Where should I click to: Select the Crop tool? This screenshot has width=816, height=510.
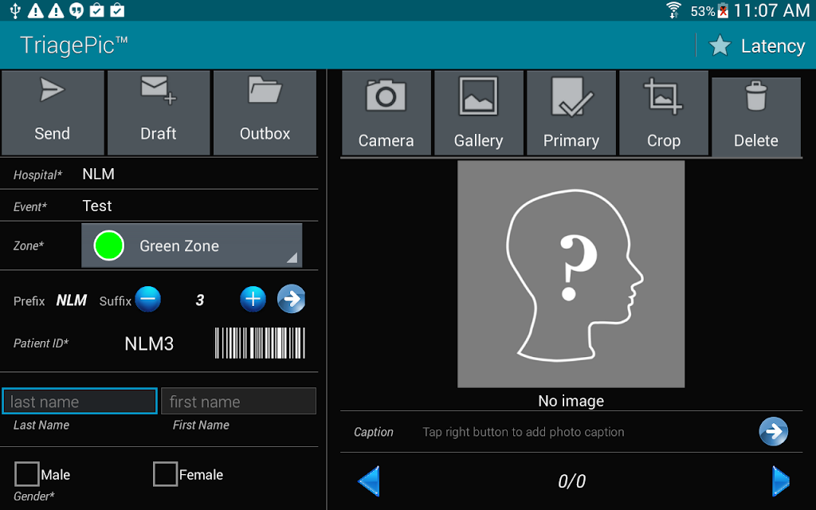(664, 113)
